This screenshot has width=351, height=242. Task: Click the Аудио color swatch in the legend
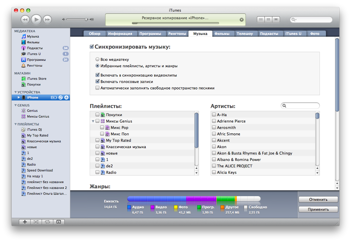coord(129,207)
